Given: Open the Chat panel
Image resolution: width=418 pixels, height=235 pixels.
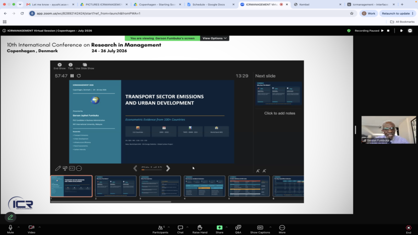Looking at the screenshot, I should tap(180, 229).
